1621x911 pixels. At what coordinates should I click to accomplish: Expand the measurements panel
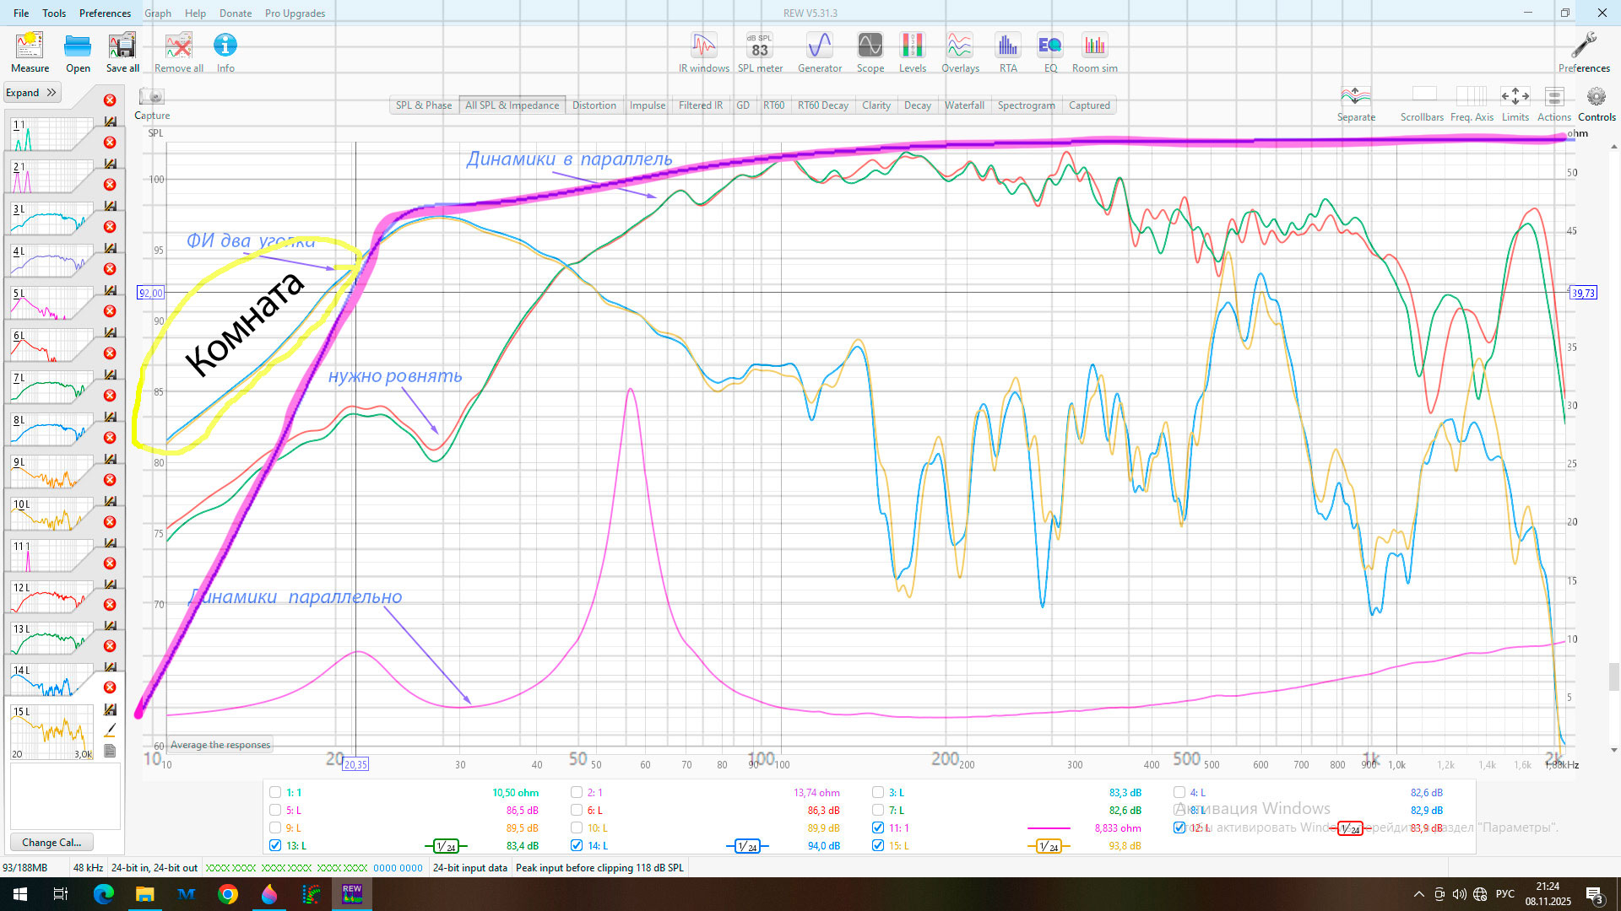coord(31,93)
